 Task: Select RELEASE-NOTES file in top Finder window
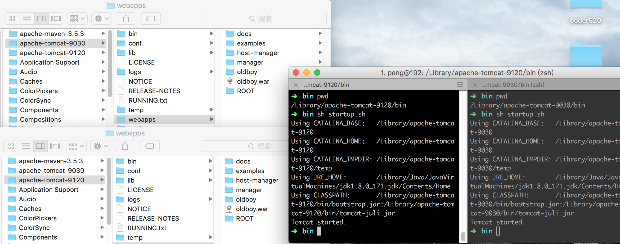164,91
